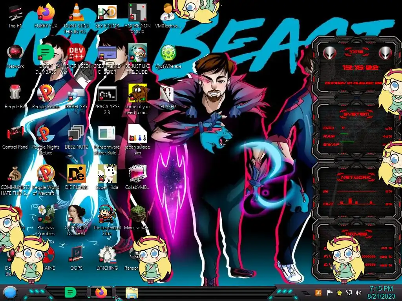This screenshot has width=402, height=301.
Task: Launch The Legend of Zilda shortcut
Action: tap(107, 221)
